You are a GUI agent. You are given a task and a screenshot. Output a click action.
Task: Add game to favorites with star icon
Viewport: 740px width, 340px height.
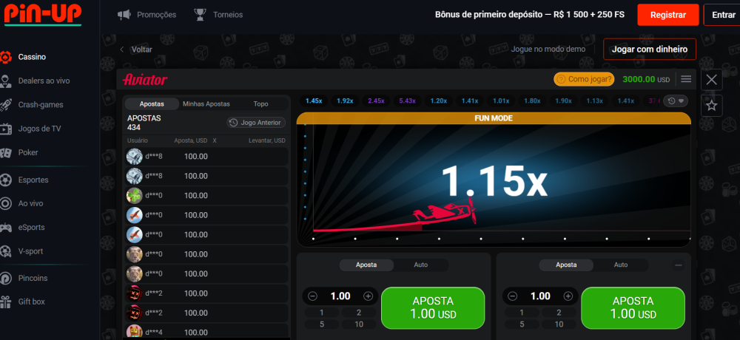(x=711, y=106)
